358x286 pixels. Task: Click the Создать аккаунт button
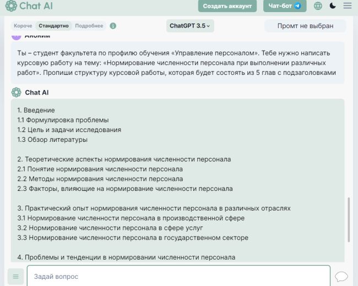227,6
